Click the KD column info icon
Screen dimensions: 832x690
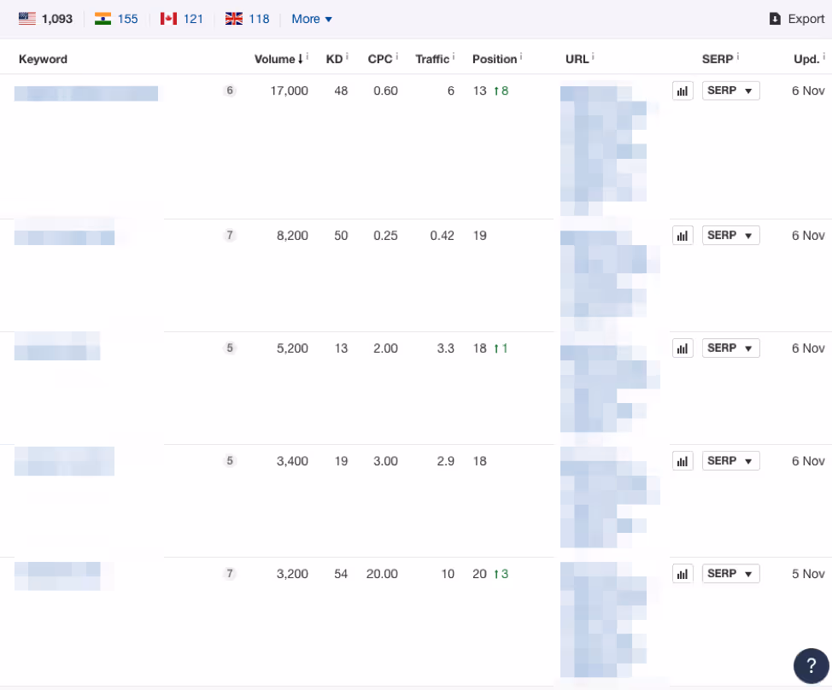(x=347, y=56)
